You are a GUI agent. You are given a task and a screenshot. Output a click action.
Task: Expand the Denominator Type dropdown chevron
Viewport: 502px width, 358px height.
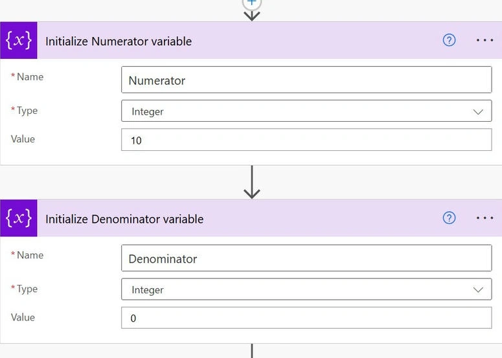(x=478, y=290)
